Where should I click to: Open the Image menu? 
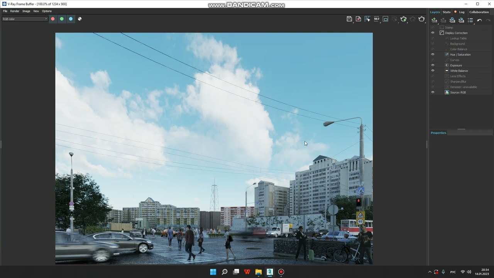[x=26, y=11]
